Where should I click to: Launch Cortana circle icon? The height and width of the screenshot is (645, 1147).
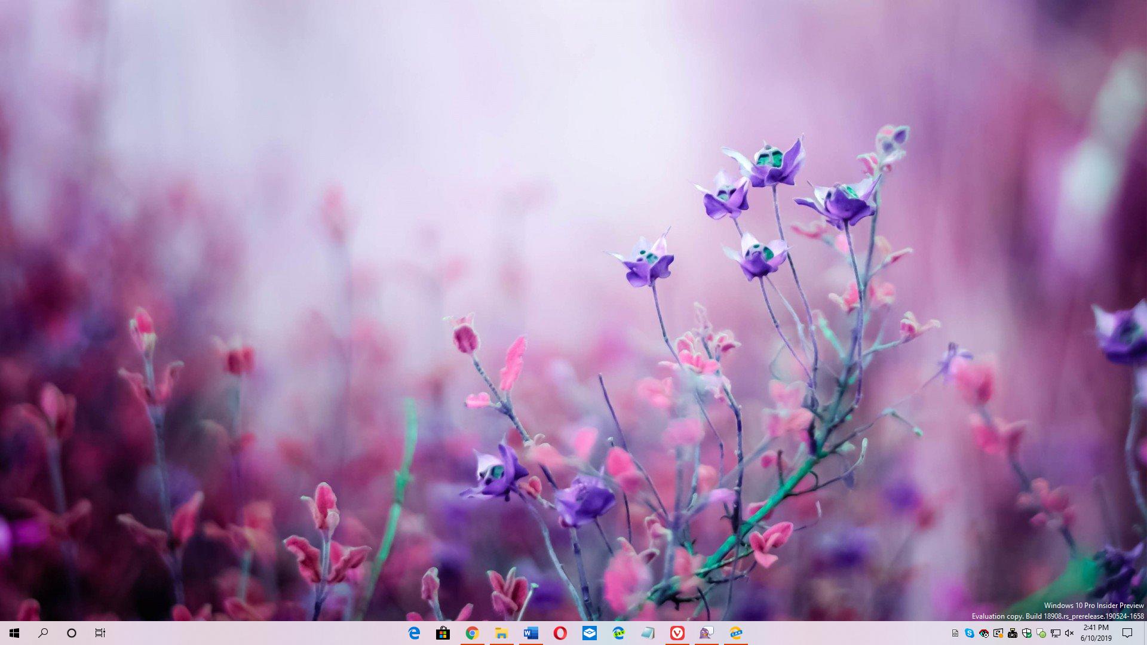(x=72, y=633)
